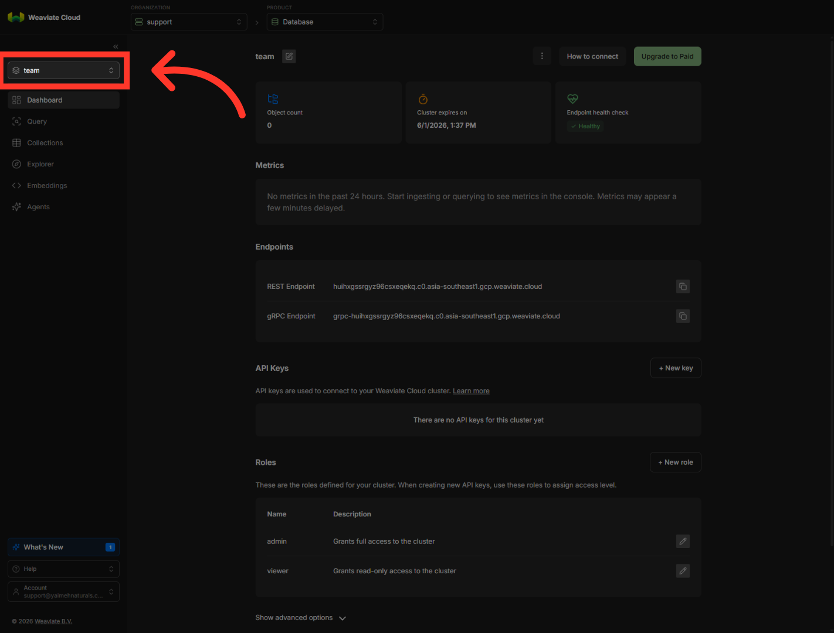Click the Dashboard grid icon
Screen dimensions: 834x633
pos(16,100)
